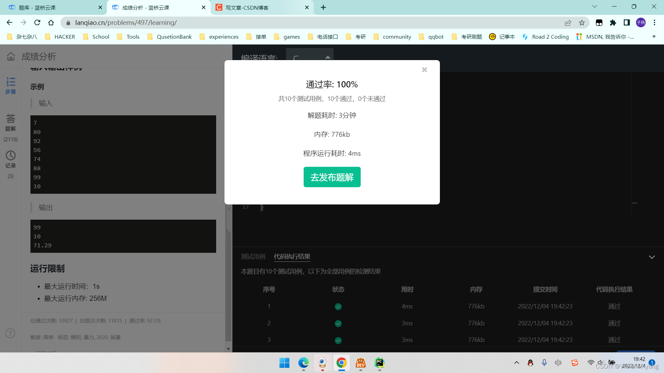Close the pass rate result dialog
The height and width of the screenshot is (373, 664).
tap(424, 70)
